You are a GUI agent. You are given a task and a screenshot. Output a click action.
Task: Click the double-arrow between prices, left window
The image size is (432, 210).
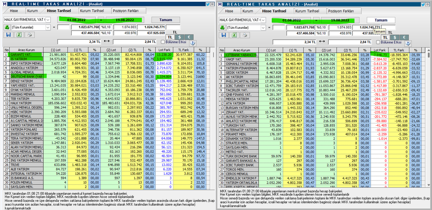coord(106,42)
